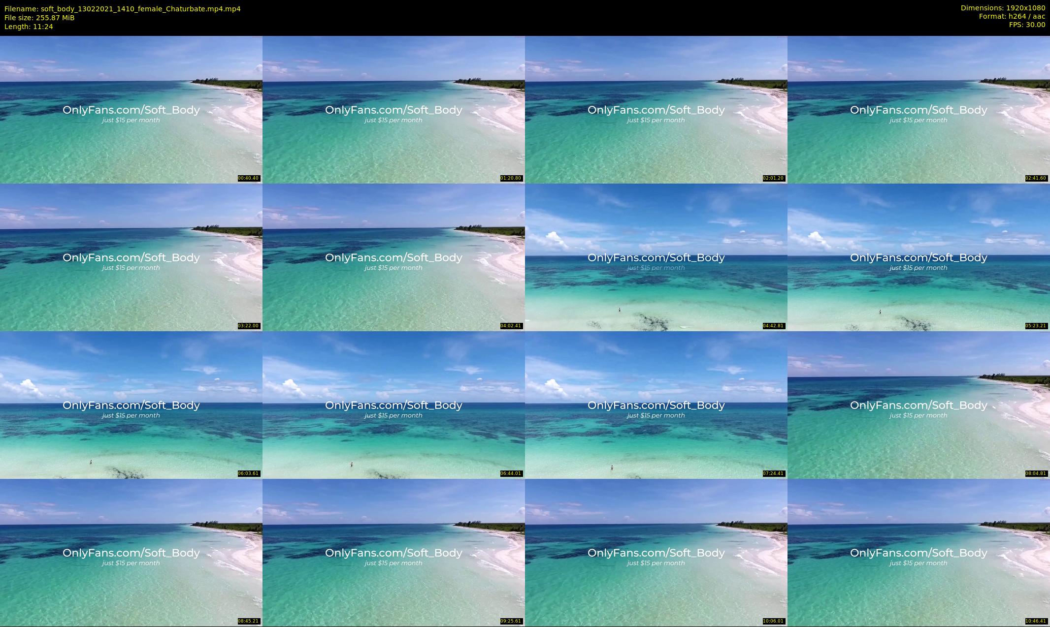Click the 'FPS: 30.00' text
The image size is (1050, 627).
coord(1027,25)
